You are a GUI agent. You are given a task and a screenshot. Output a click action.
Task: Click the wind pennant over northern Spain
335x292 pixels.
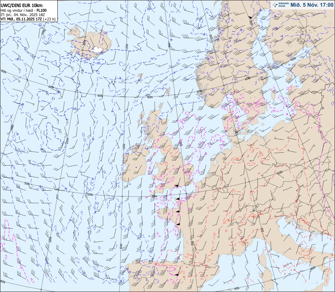coord(177,274)
